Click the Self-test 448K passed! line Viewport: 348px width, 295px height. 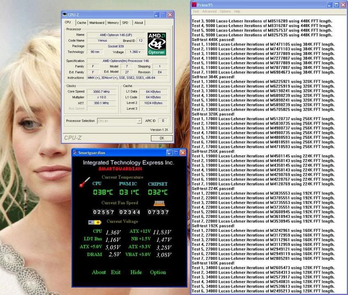pyautogui.click(x=213, y=40)
